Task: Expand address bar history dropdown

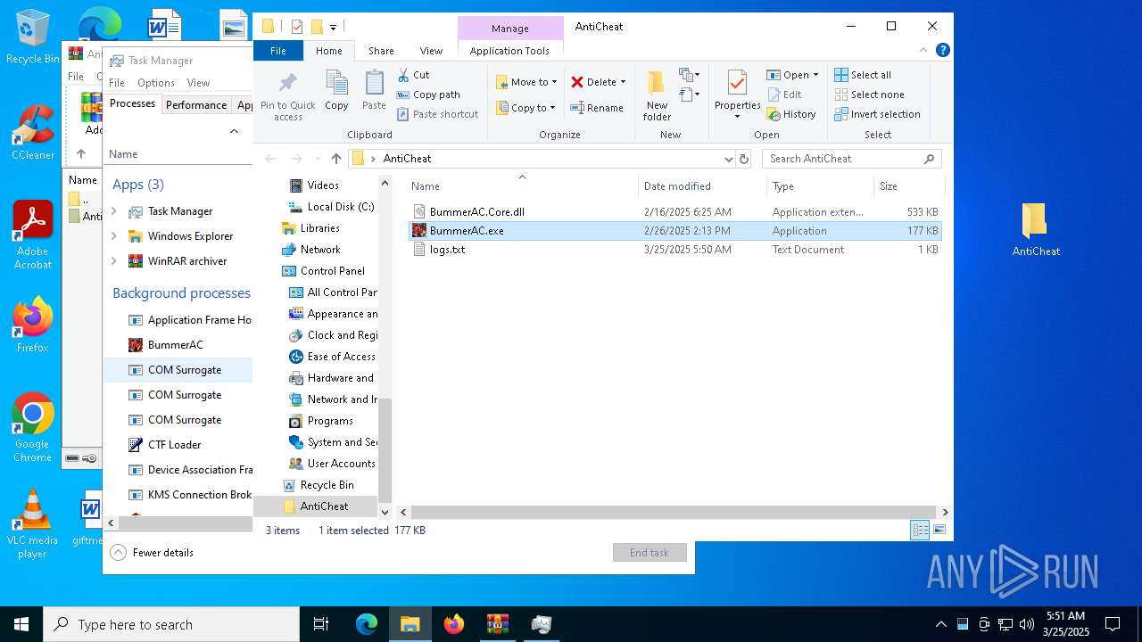Action: click(x=729, y=159)
